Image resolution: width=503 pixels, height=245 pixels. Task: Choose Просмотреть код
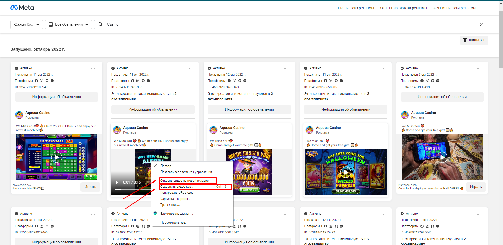point(192,223)
